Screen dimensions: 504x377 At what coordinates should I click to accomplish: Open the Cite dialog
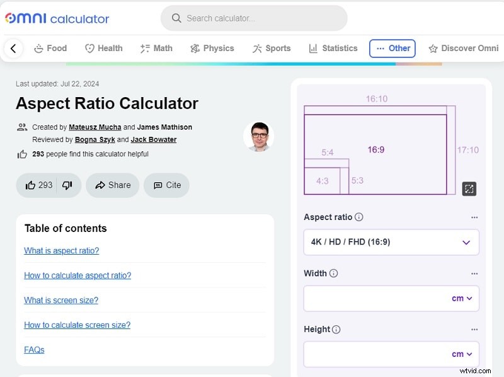(x=166, y=185)
